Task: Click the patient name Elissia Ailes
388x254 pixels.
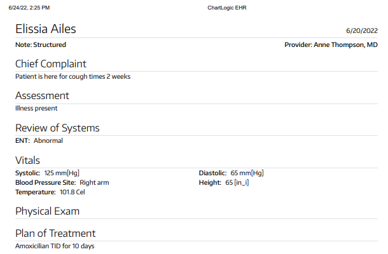Action: pos(45,29)
